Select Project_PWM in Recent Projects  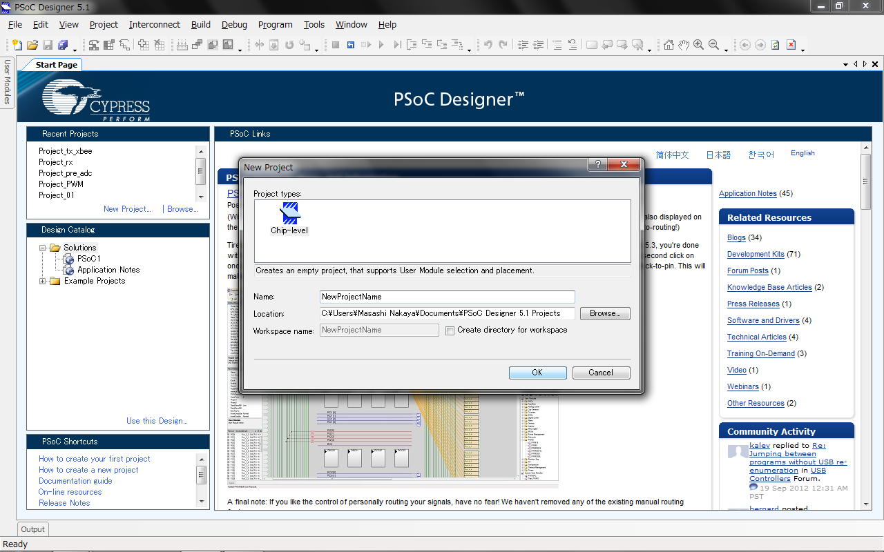coord(61,184)
